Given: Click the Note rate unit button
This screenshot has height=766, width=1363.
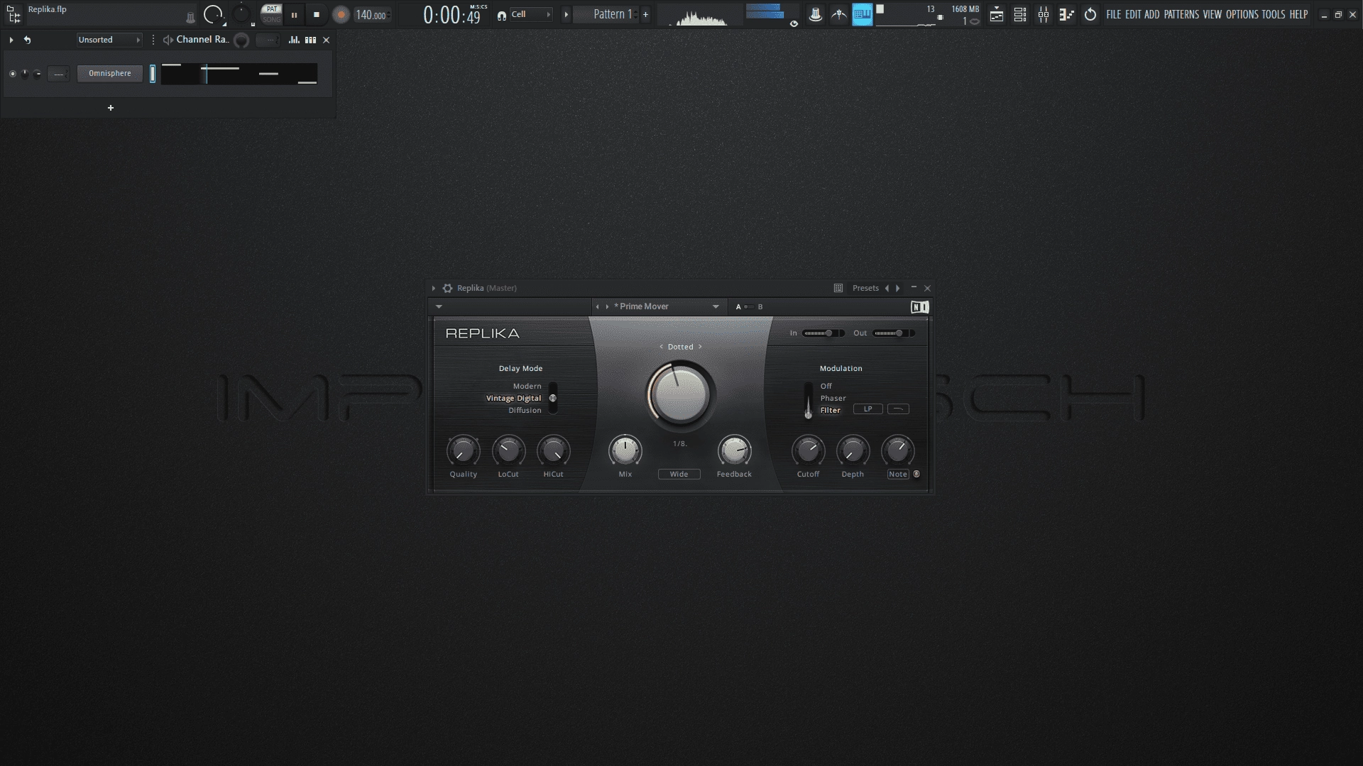Looking at the screenshot, I should pyautogui.click(x=898, y=474).
